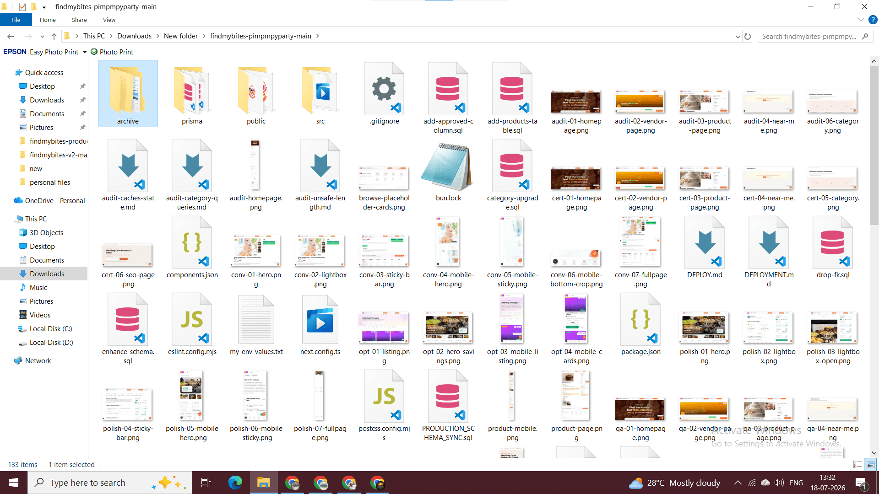Go up one folder level arrow
879x494 pixels.
[x=54, y=36]
